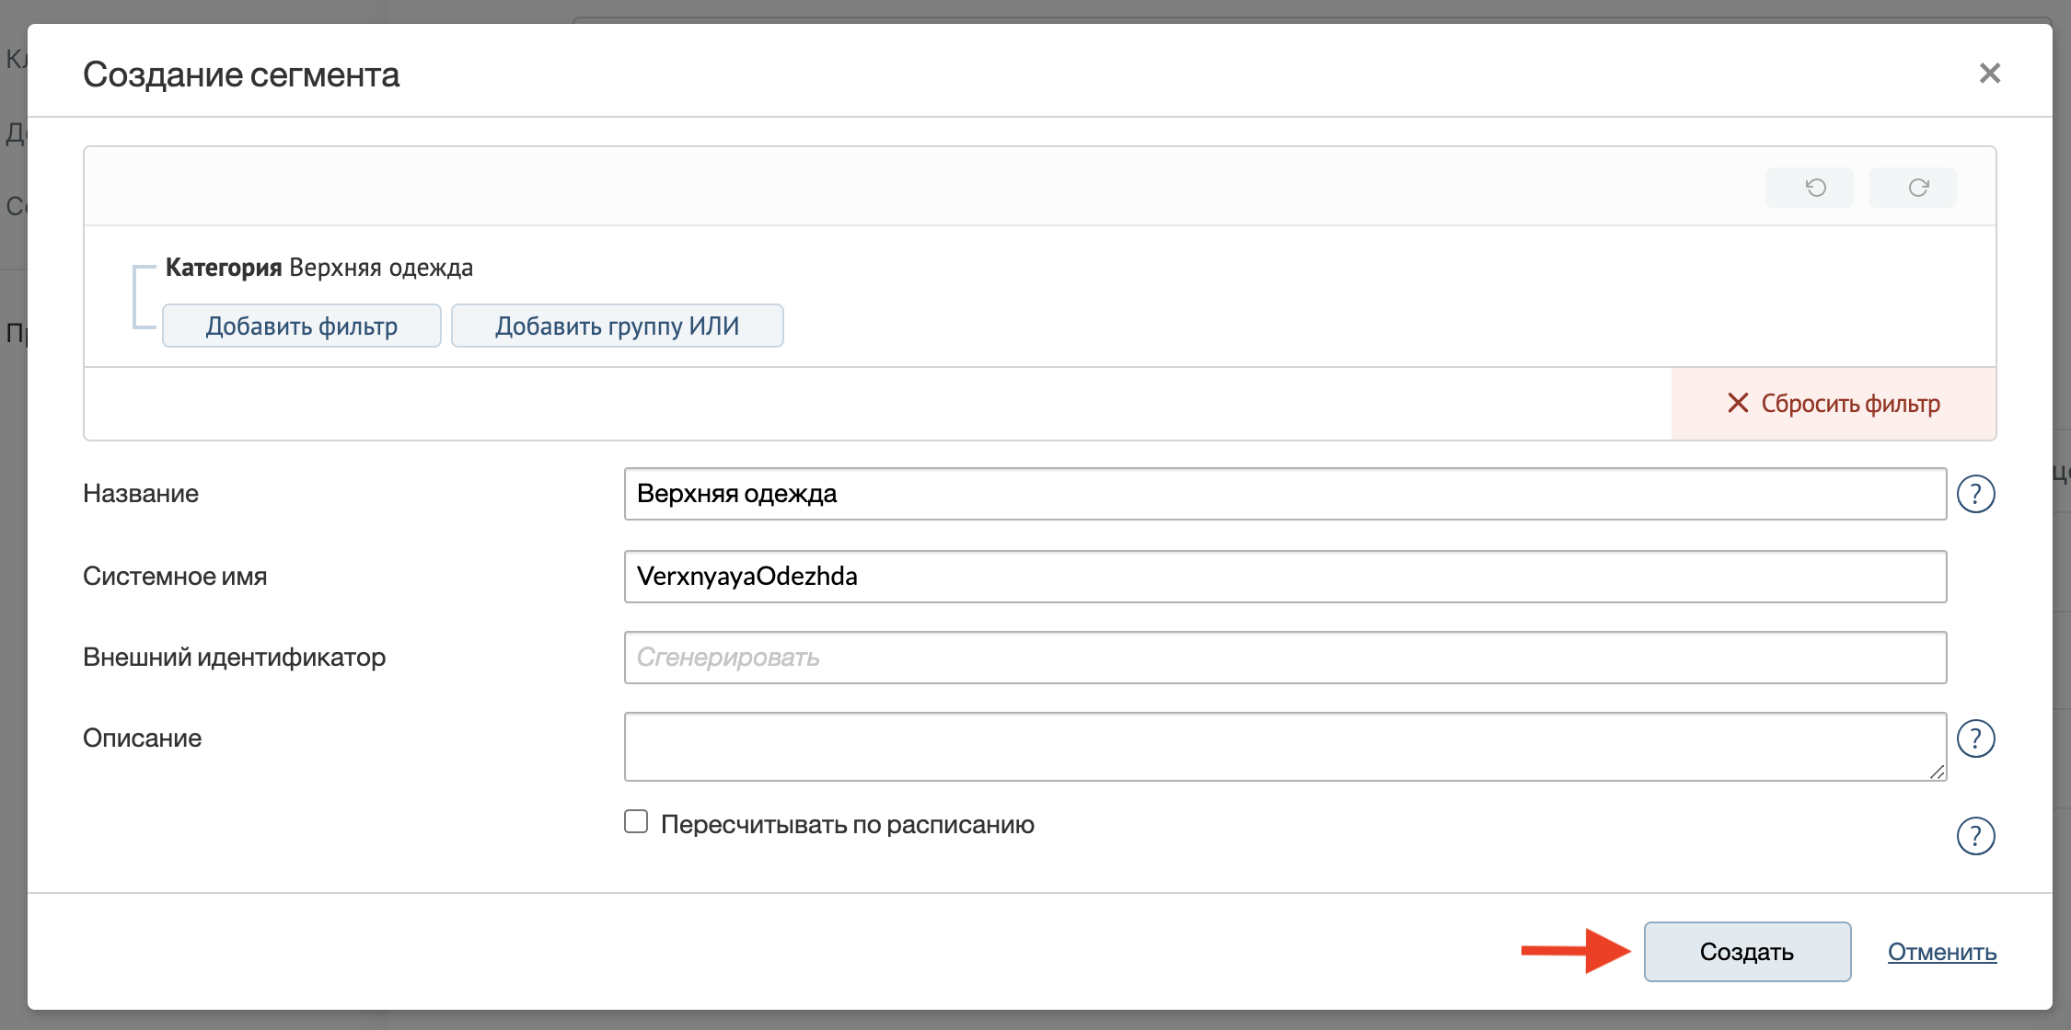This screenshot has height=1030, width=2071.
Task: Click the Описание field label
Action: (142, 738)
